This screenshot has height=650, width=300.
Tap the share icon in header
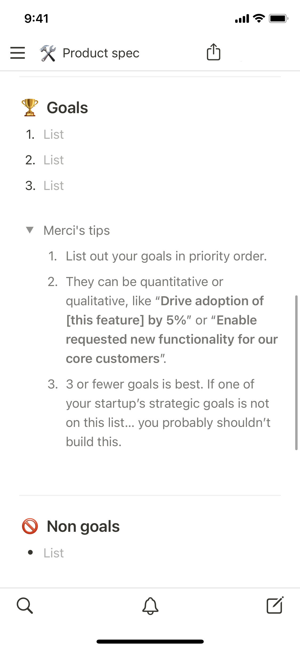pos(213,52)
